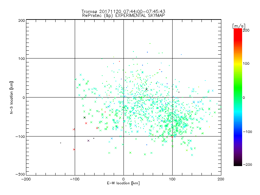
Task: Select the -200 tick label on the E-W axis
Action: click(26, 179)
